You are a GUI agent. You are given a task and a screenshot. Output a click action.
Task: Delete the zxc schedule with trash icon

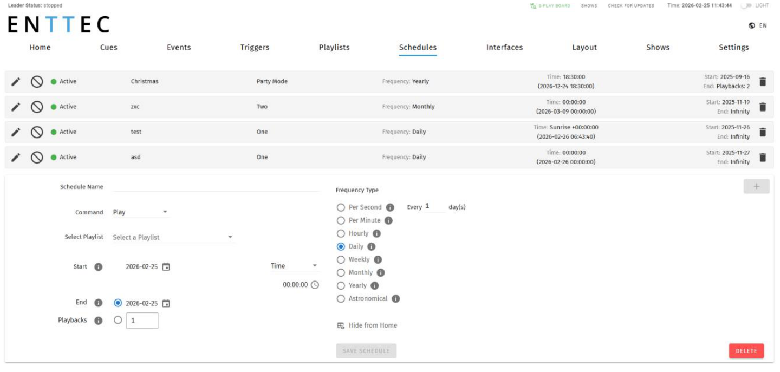tap(763, 107)
